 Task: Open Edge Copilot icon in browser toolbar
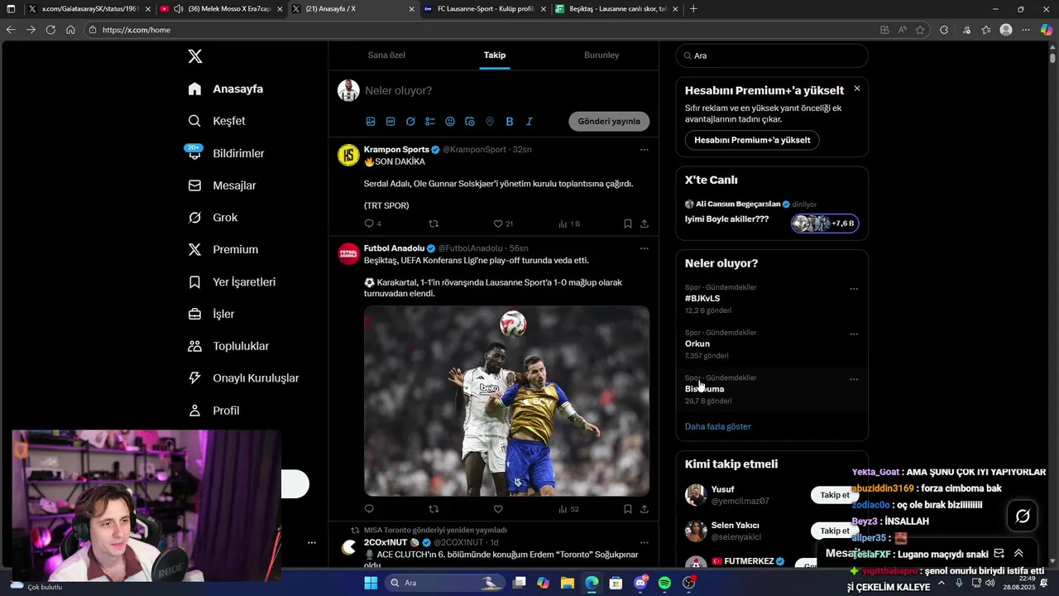(1047, 30)
